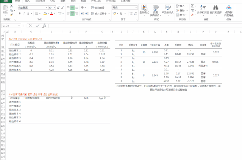The image size is (242, 160).
Task: Click the Name Box showing G120
Action: point(11,26)
